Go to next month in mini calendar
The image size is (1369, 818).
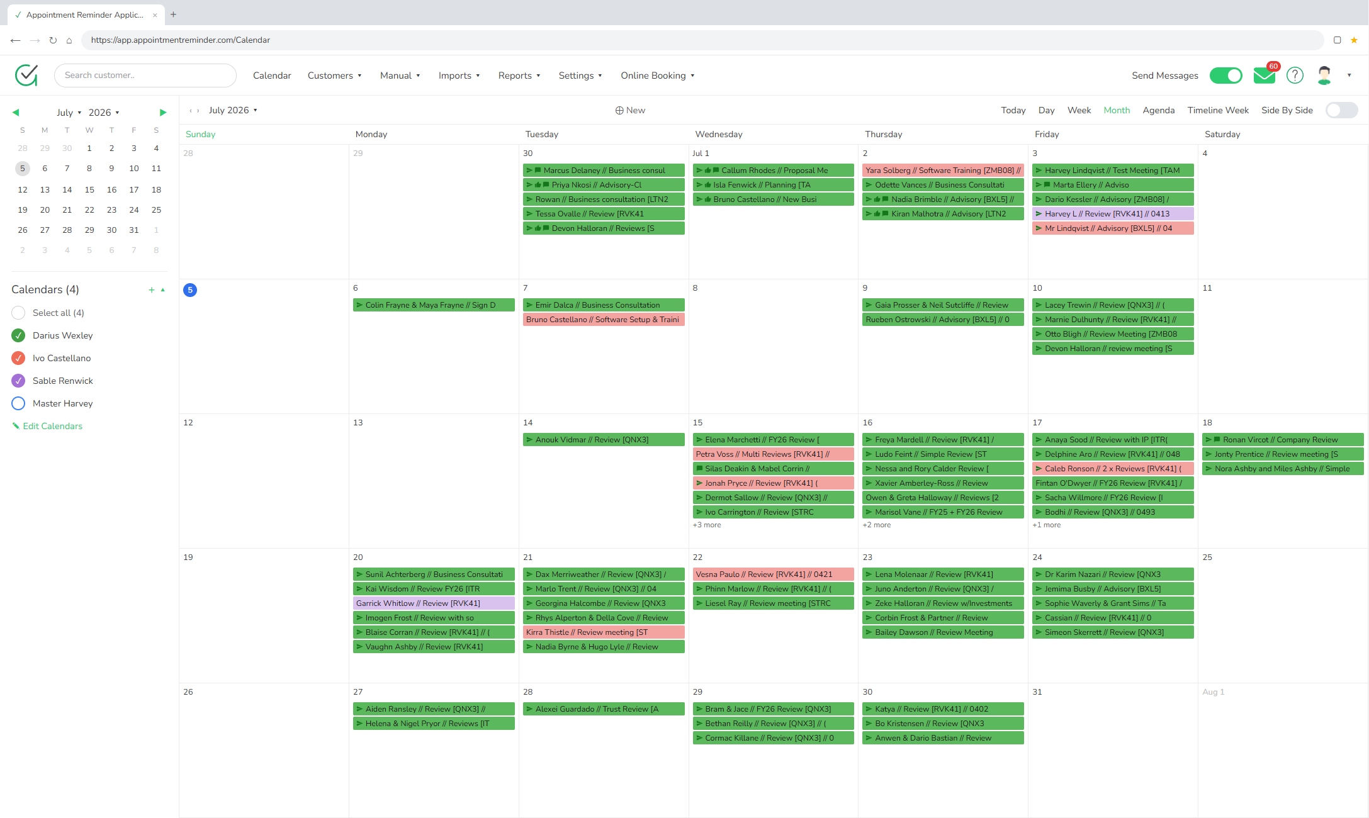[163, 113]
